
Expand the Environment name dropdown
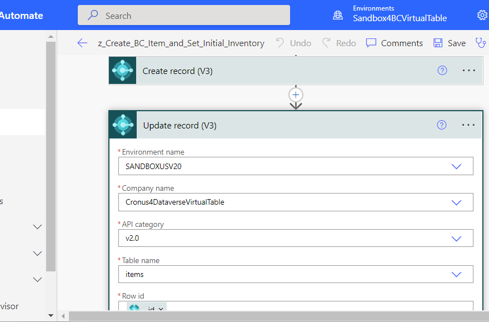[457, 166]
